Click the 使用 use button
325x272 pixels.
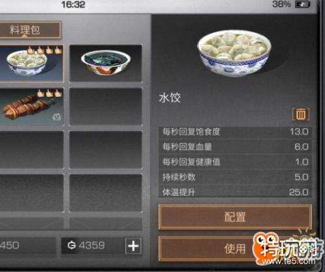click(x=235, y=249)
